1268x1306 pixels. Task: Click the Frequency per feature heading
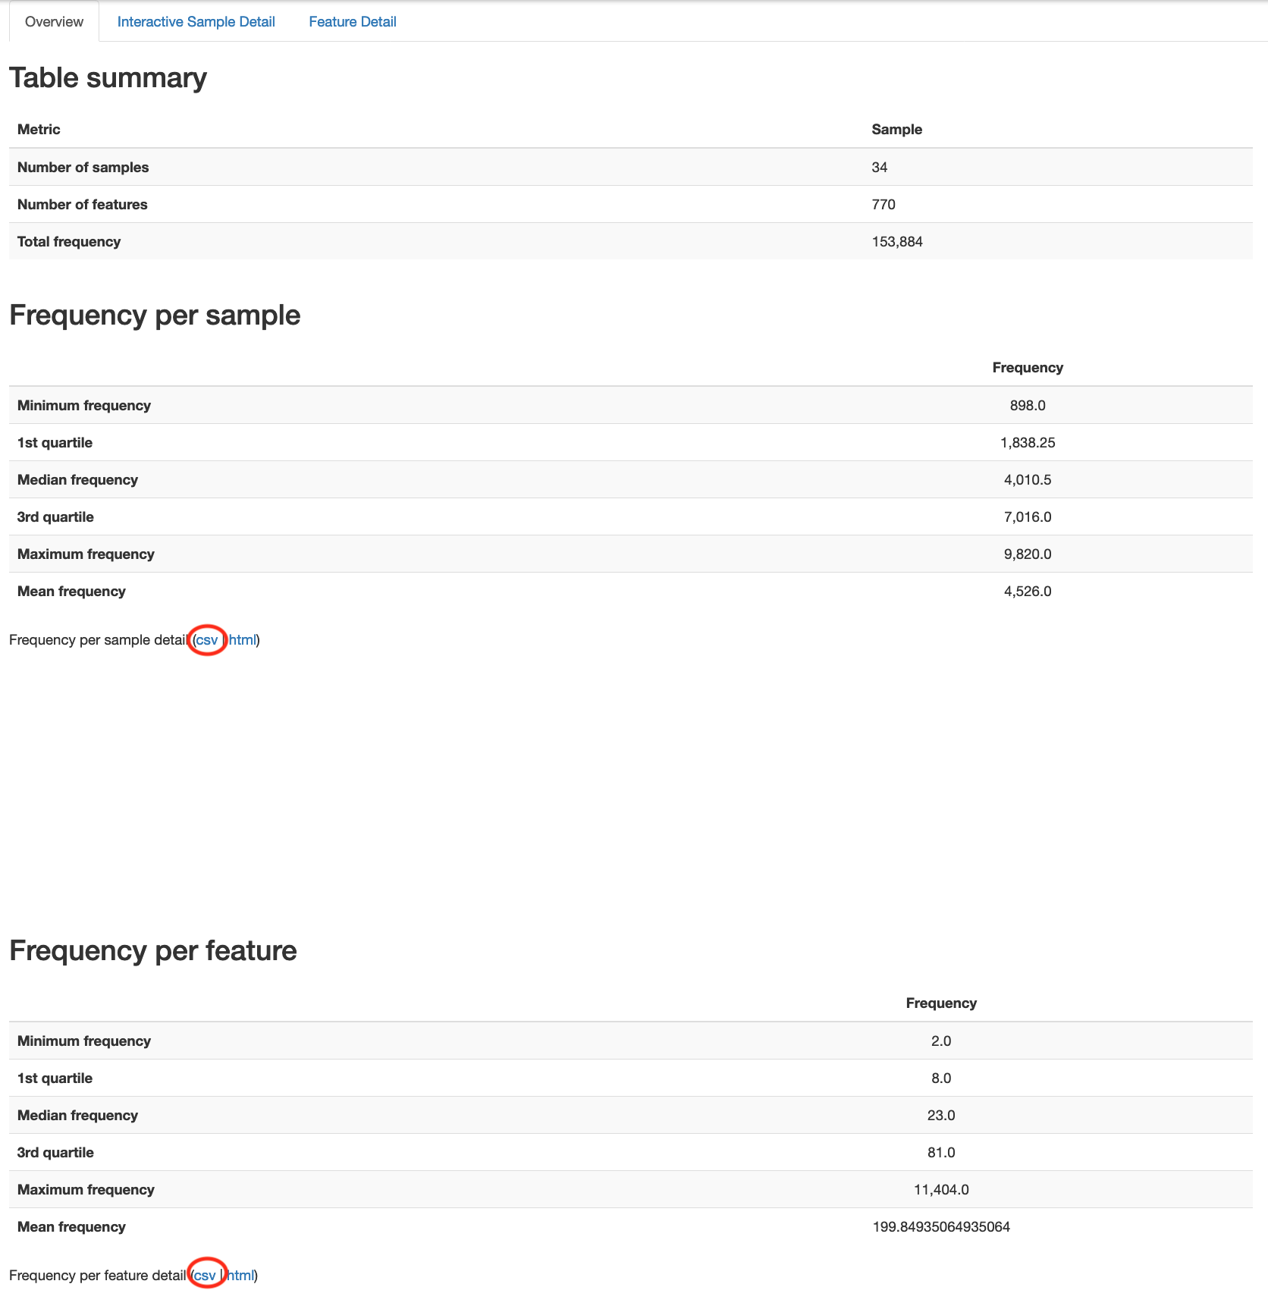[153, 950]
